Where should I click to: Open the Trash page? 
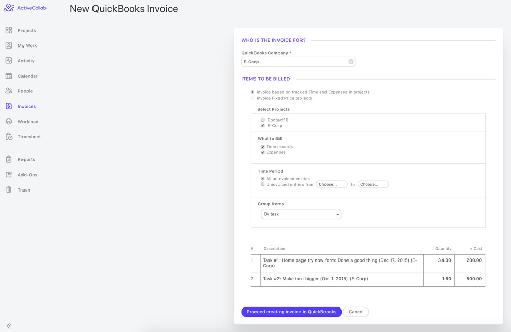tap(24, 190)
